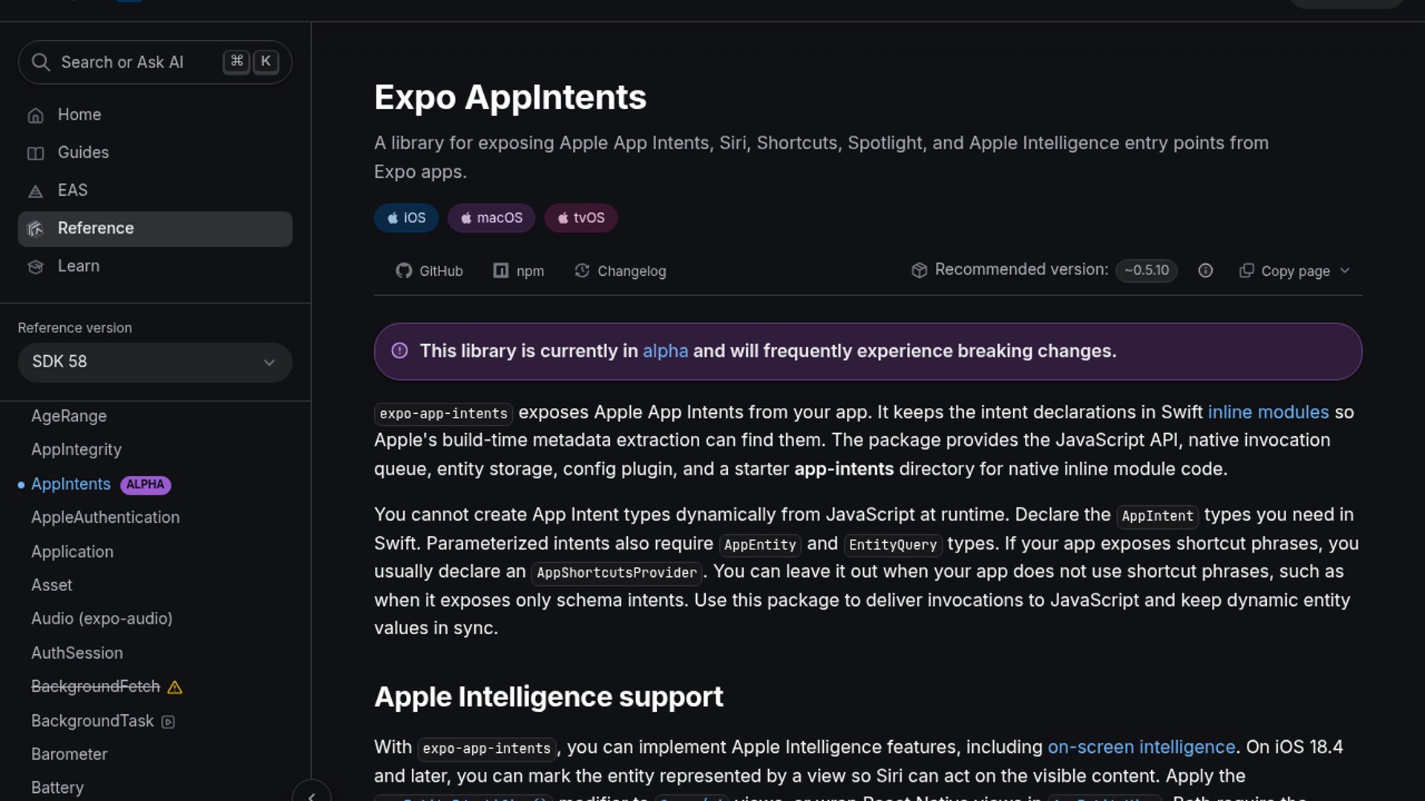
Task: Click the Search or Ask AI field
Action: pyautogui.click(x=155, y=62)
